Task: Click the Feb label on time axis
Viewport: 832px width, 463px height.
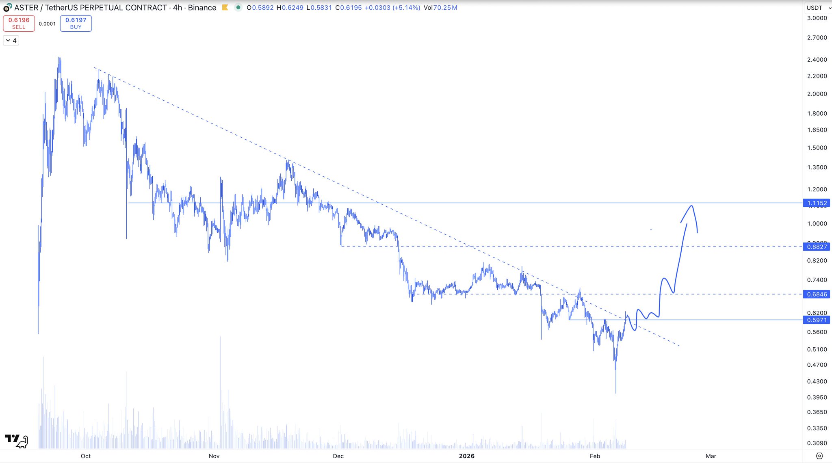Action: [595, 456]
